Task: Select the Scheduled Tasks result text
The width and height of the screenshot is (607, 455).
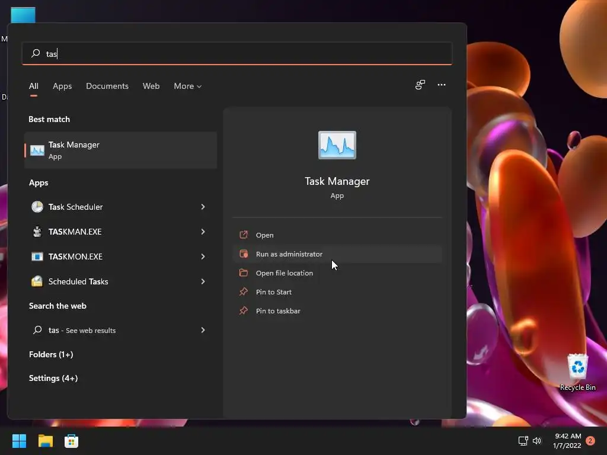Action: (x=78, y=281)
